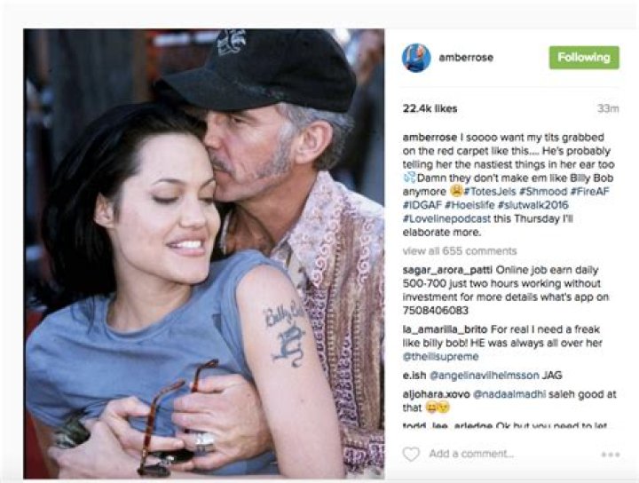Open the @angelinavilhelmsson mention

[x=485, y=375]
